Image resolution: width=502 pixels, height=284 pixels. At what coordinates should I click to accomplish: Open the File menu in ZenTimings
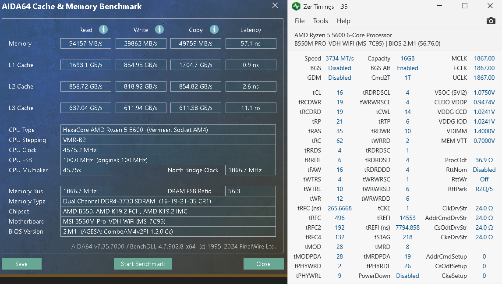tap(300, 21)
